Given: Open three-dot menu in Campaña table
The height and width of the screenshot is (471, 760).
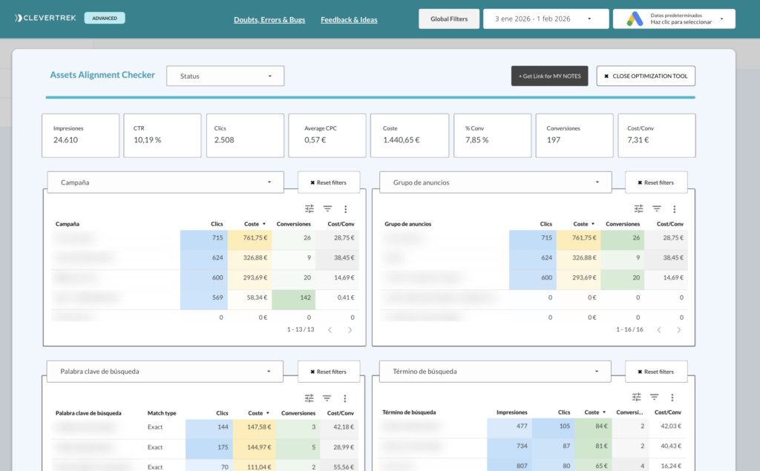Looking at the screenshot, I should point(345,209).
